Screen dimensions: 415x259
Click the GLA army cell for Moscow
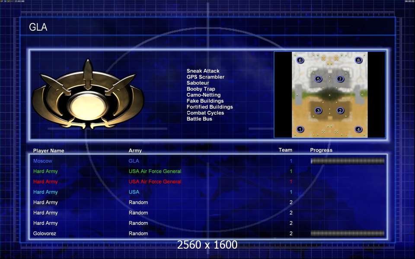(x=134, y=161)
